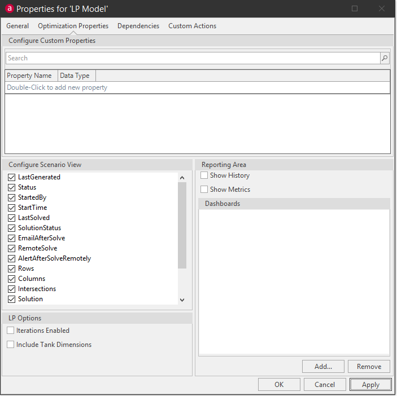
Task: Enable the Show Metrics checkbox
Action: click(x=204, y=190)
